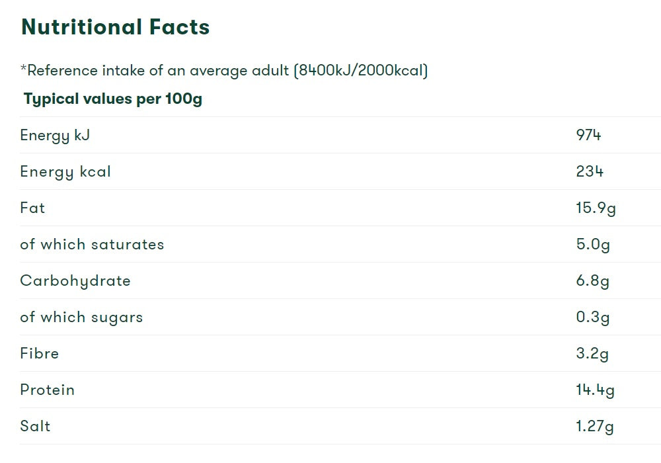This screenshot has width=661, height=463.
Task: Select the of which saturates label
Action: pyautogui.click(x=92, y=244)
